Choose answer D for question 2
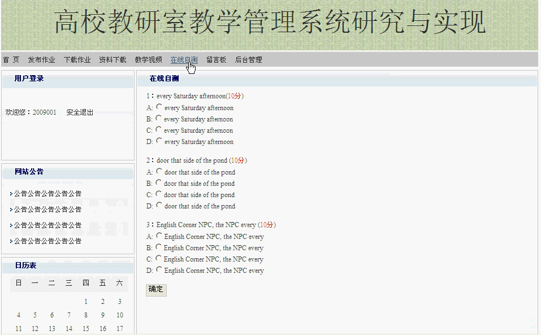Image resolution: width=541 pixels, height=335 pixels. tap(159, 206)
